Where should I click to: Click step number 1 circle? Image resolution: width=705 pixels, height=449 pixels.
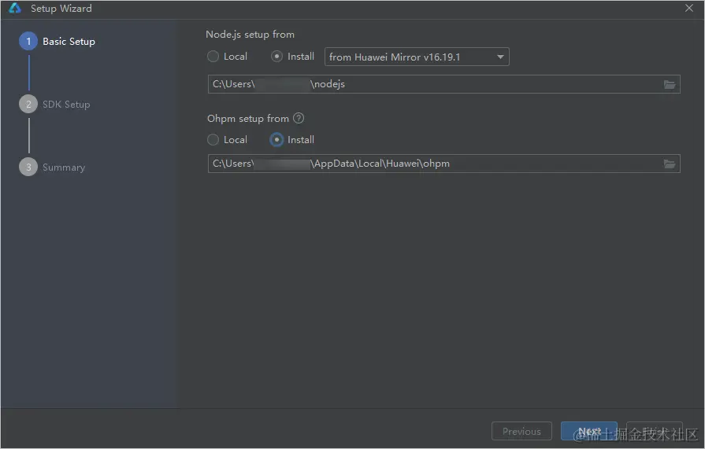28,42
